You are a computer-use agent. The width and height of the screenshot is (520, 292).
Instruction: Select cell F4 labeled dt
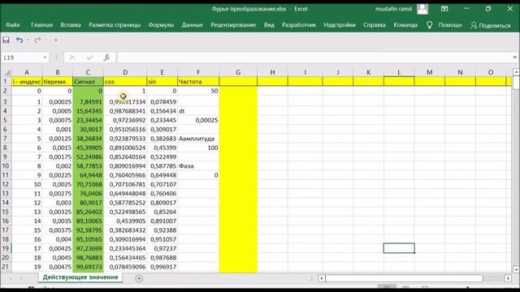[x=198, y=111]
